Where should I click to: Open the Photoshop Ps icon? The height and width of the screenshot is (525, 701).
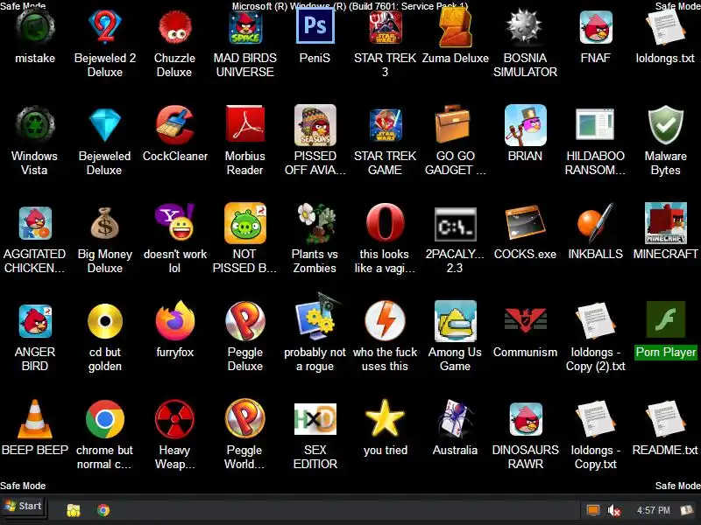coord(315,26)
